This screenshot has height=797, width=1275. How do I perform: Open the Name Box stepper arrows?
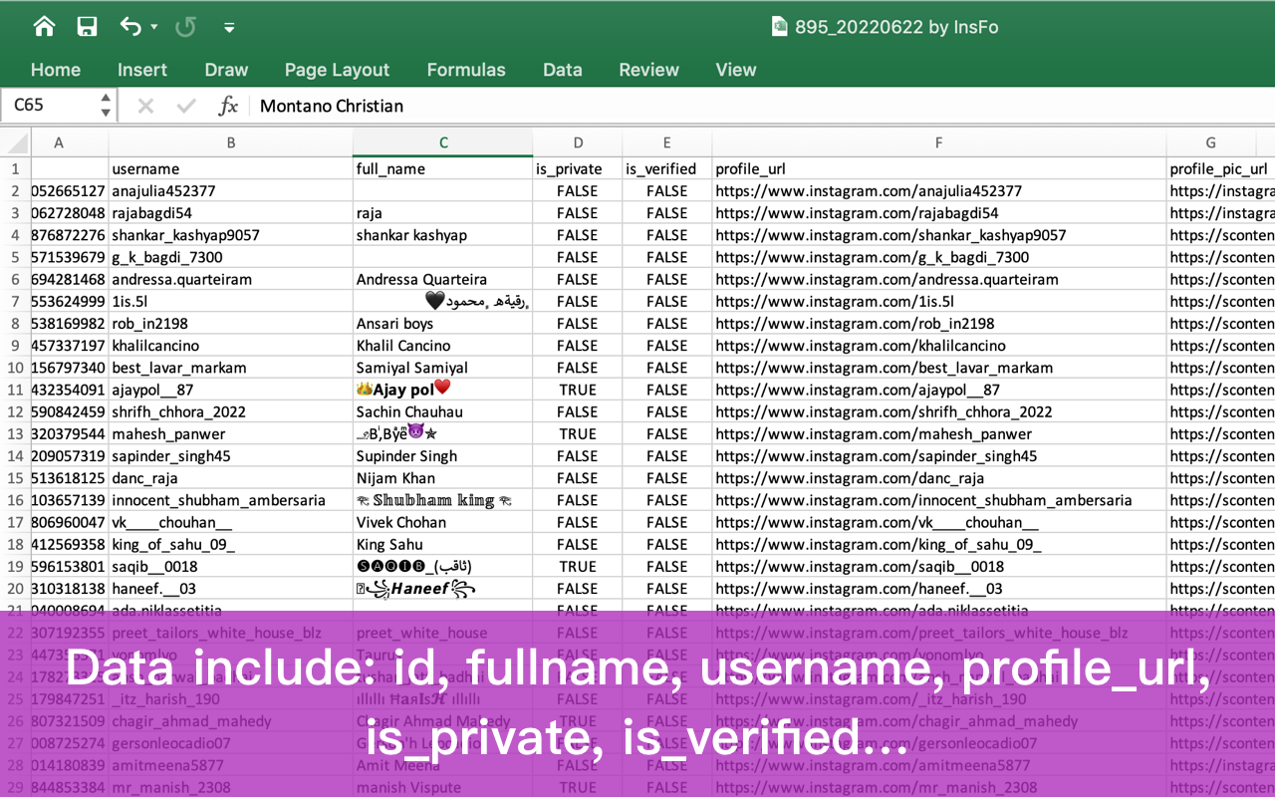point(106,105)
